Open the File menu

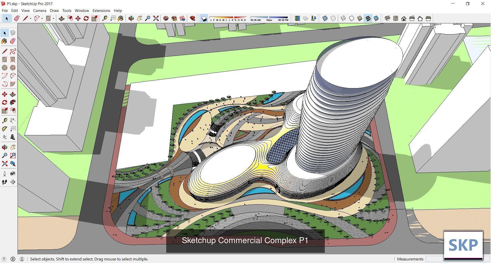(x=5, y=11)
